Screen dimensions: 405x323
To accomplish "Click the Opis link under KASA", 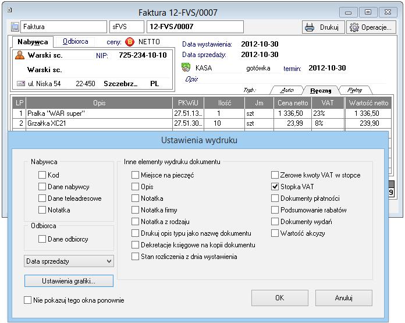I will (191, 79).
